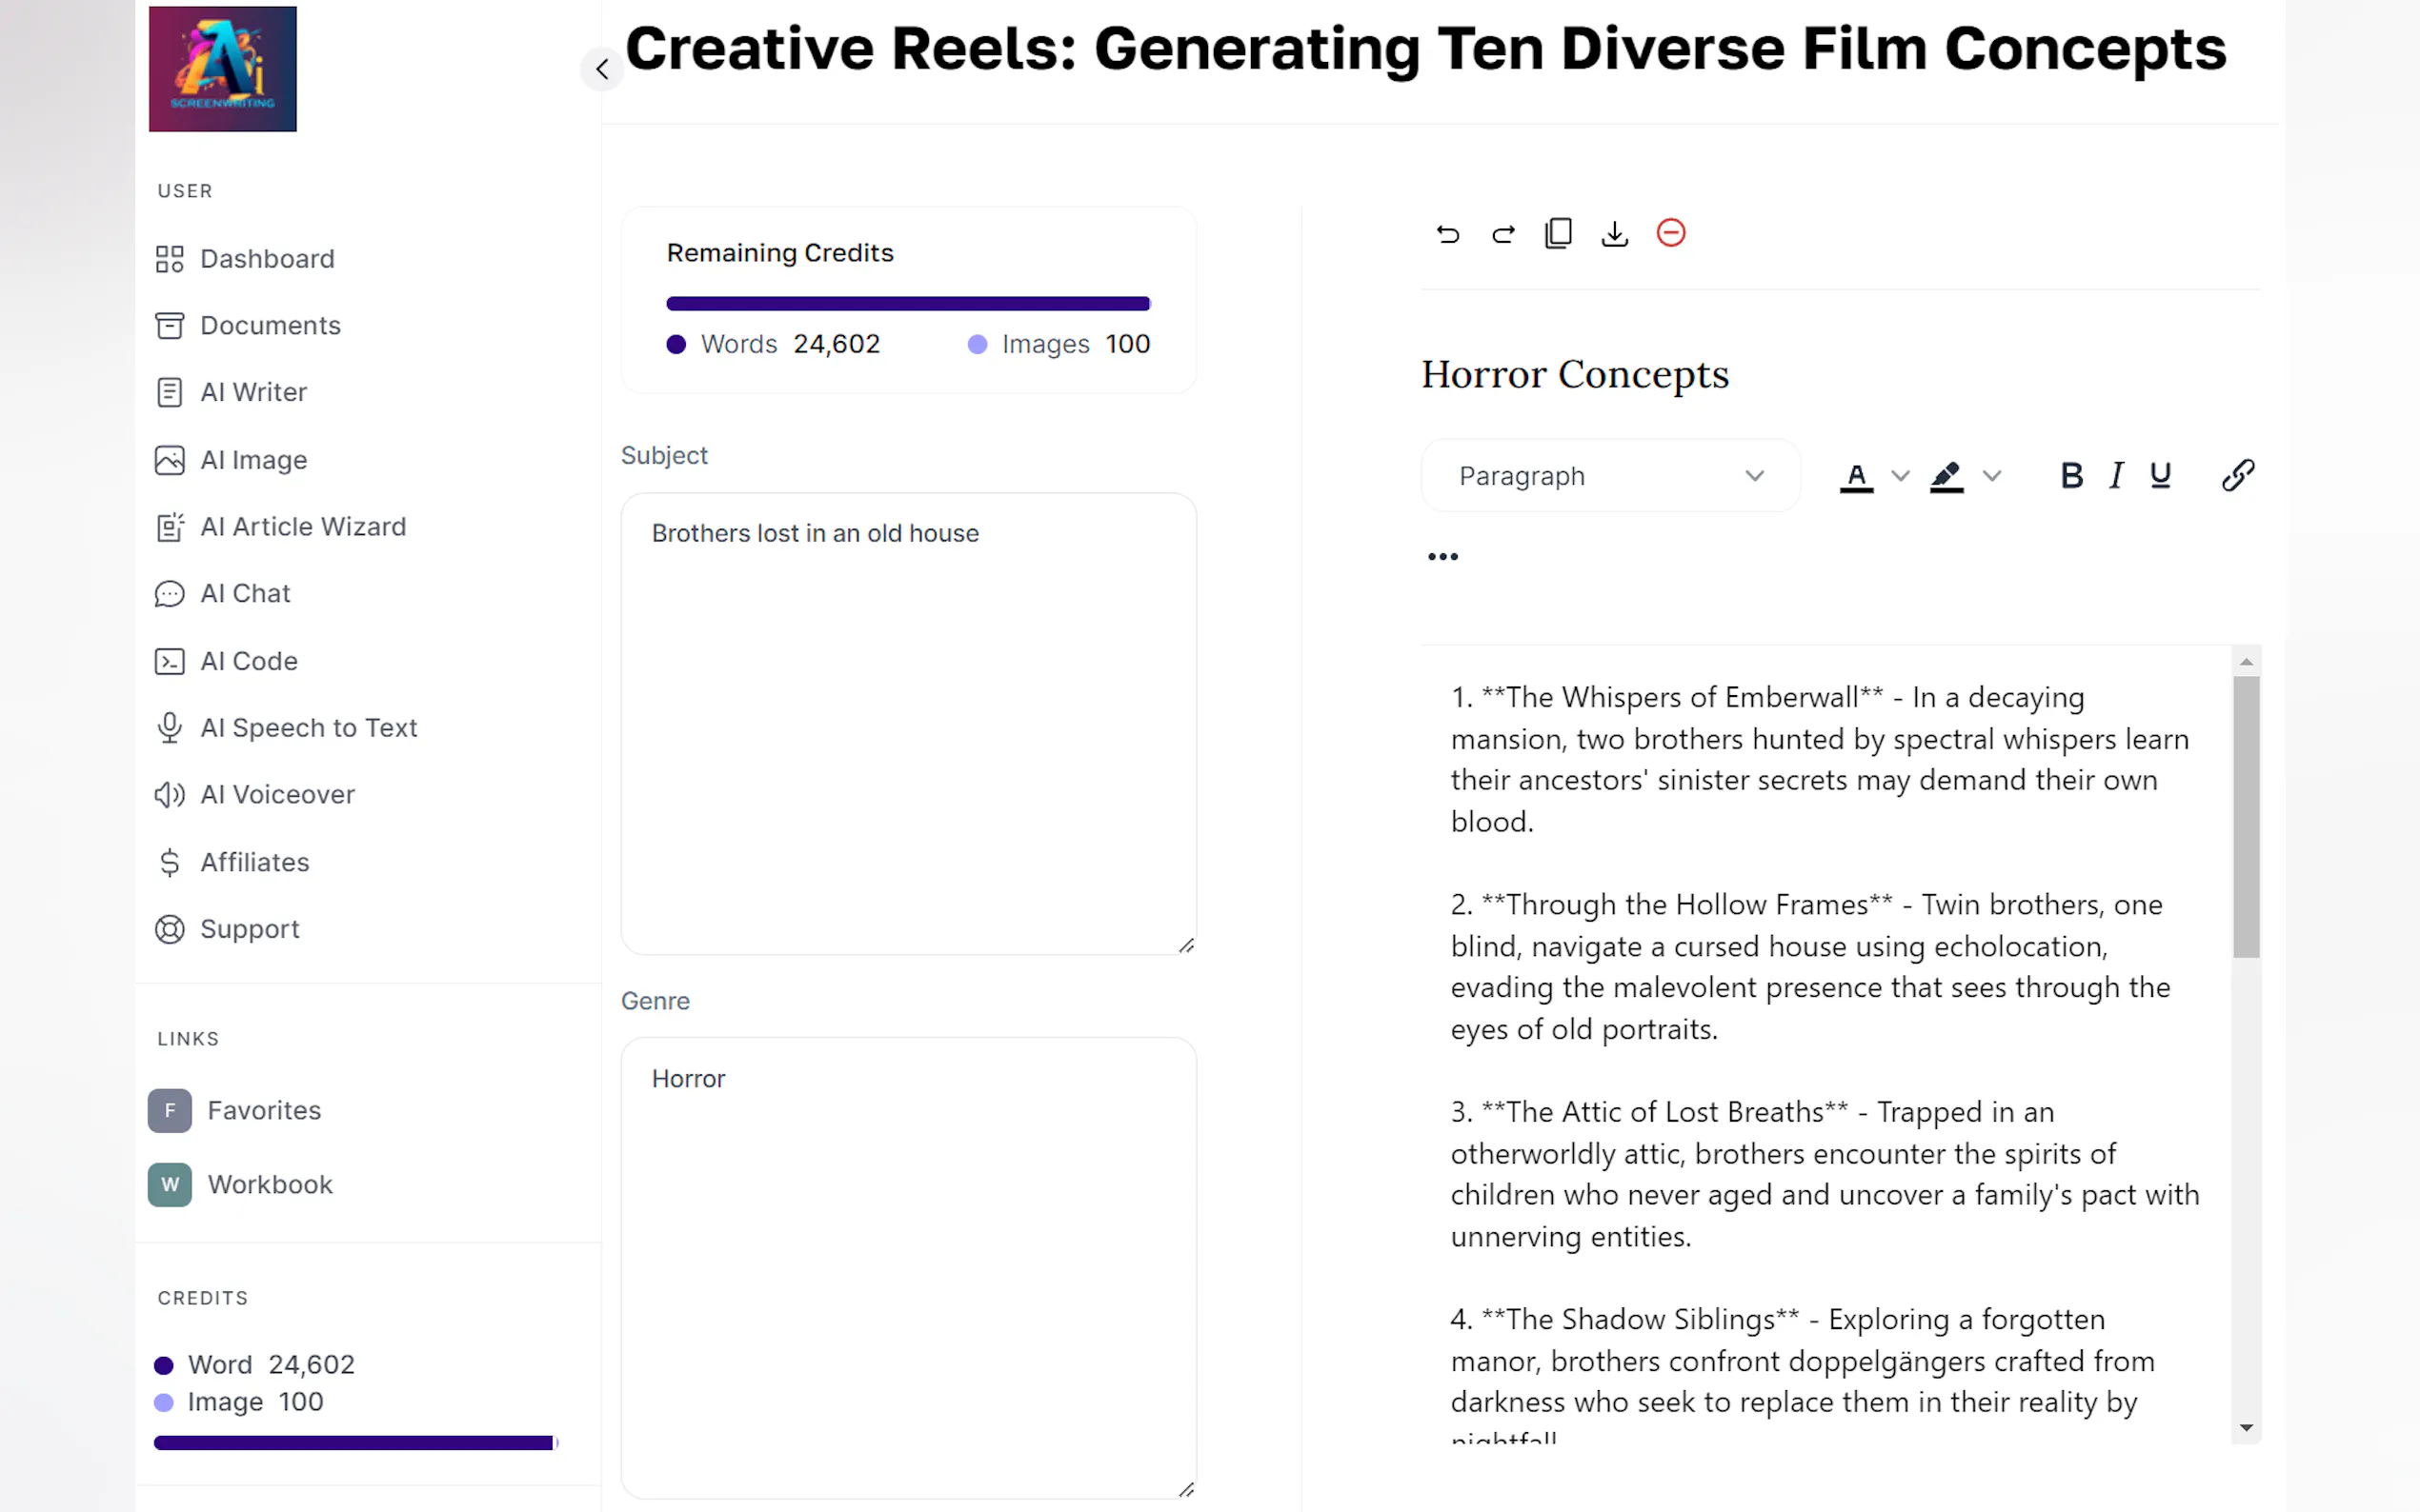This screenshot has width=2420, height=1512.
Task: Collapse the input panel with back arrow
Action: [602, 68]
